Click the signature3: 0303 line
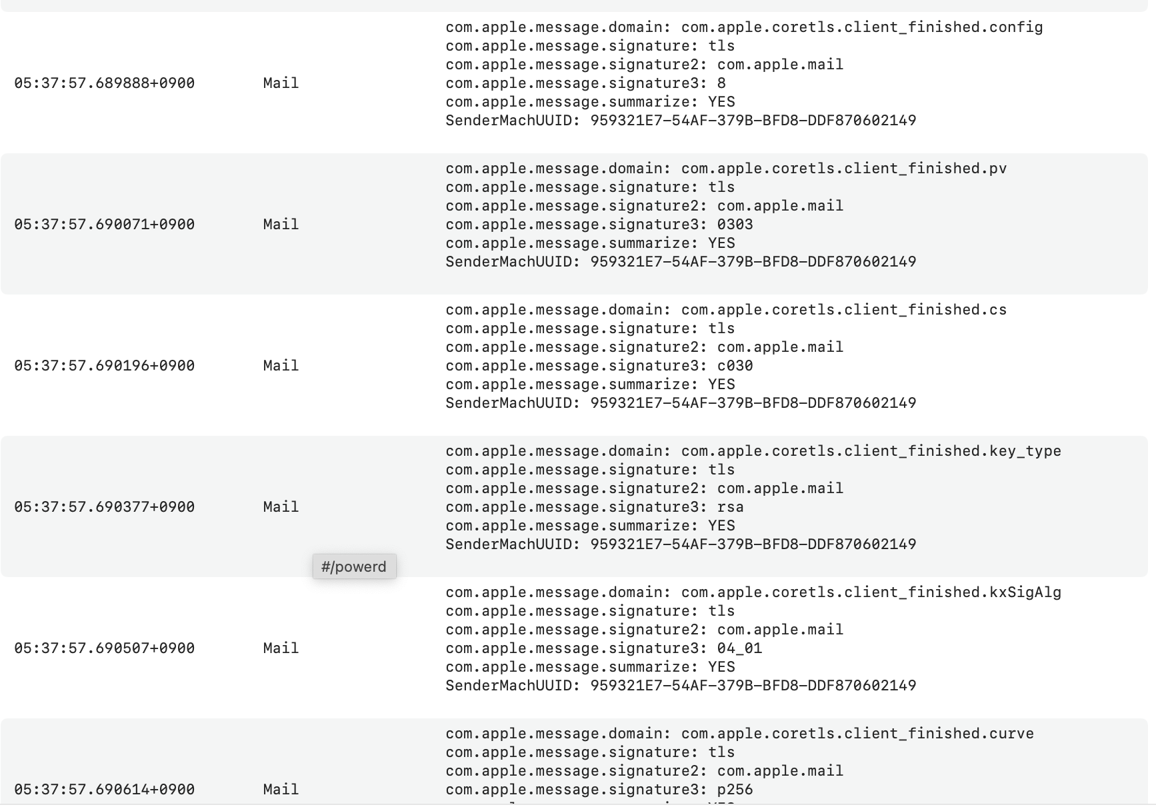This screenshot has height=809, width=1156. tap(599, 225)
